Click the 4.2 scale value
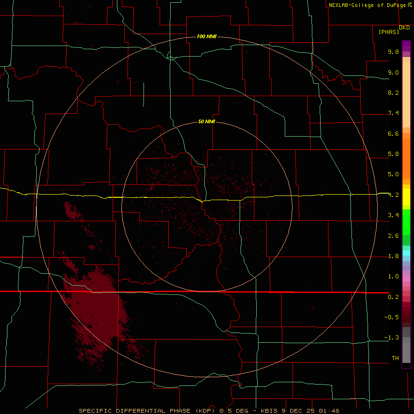The image size is (414, 414). click(x=393, y=195)
